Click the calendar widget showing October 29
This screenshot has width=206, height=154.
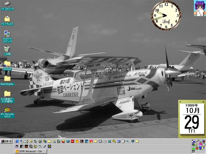pos(192,119)
